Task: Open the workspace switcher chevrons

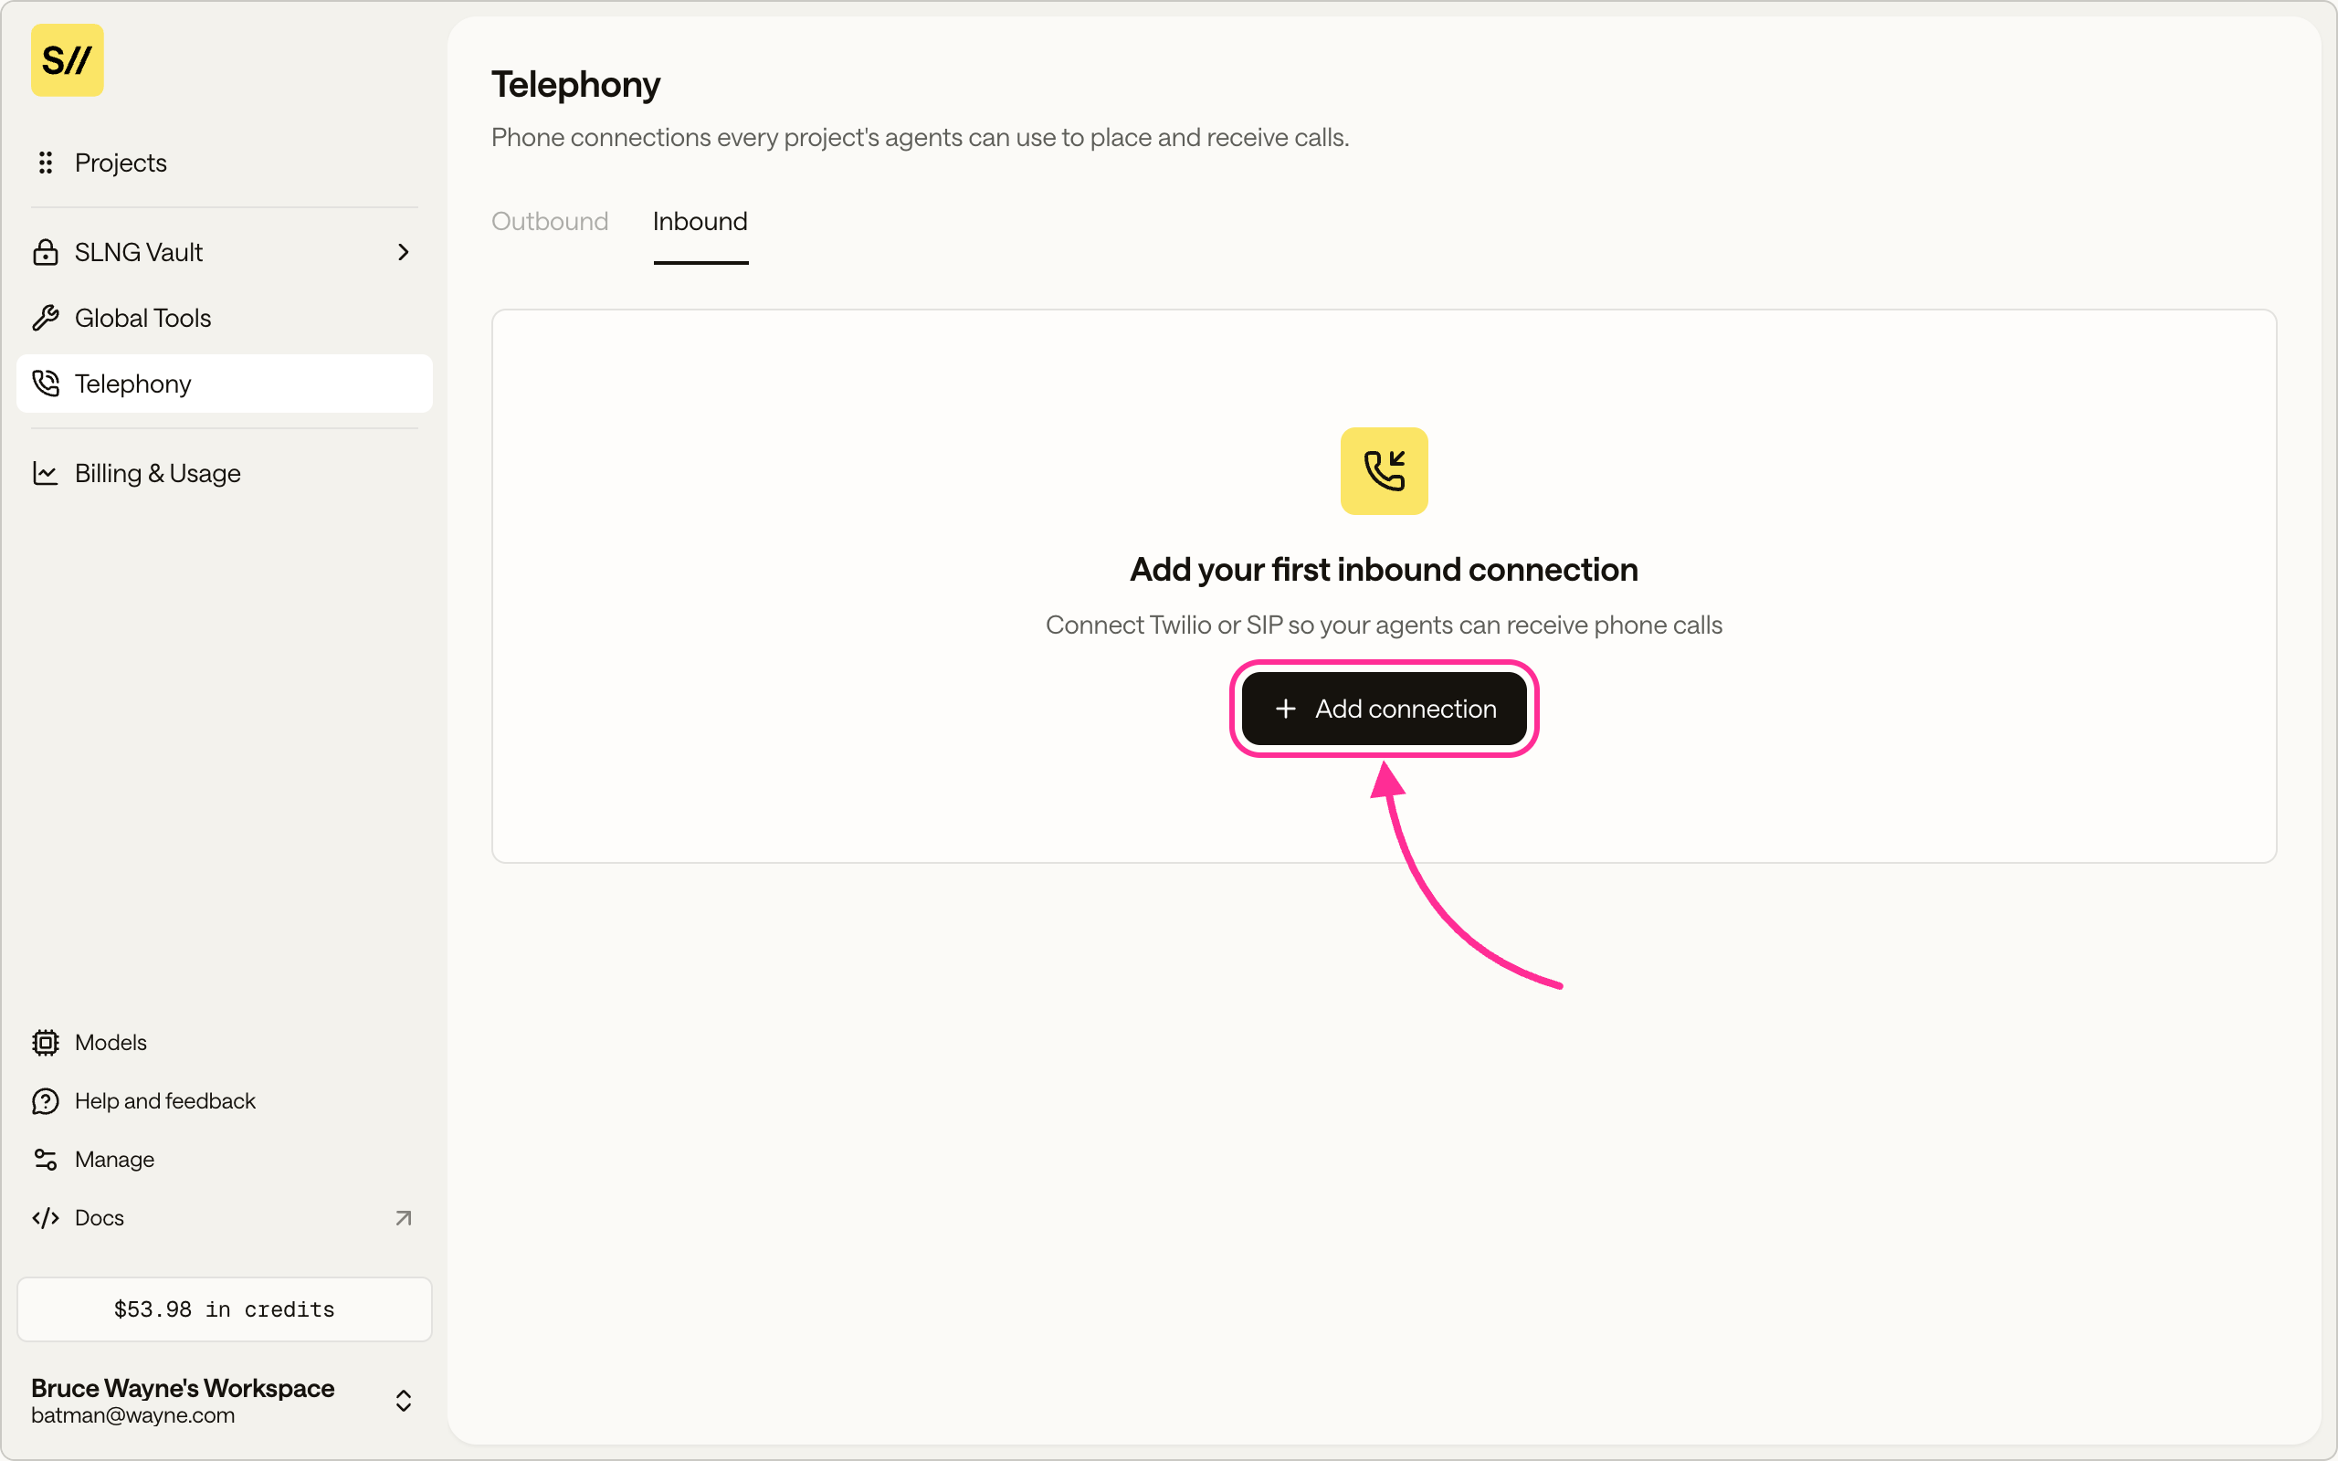Action: (x=404, y=1401)
